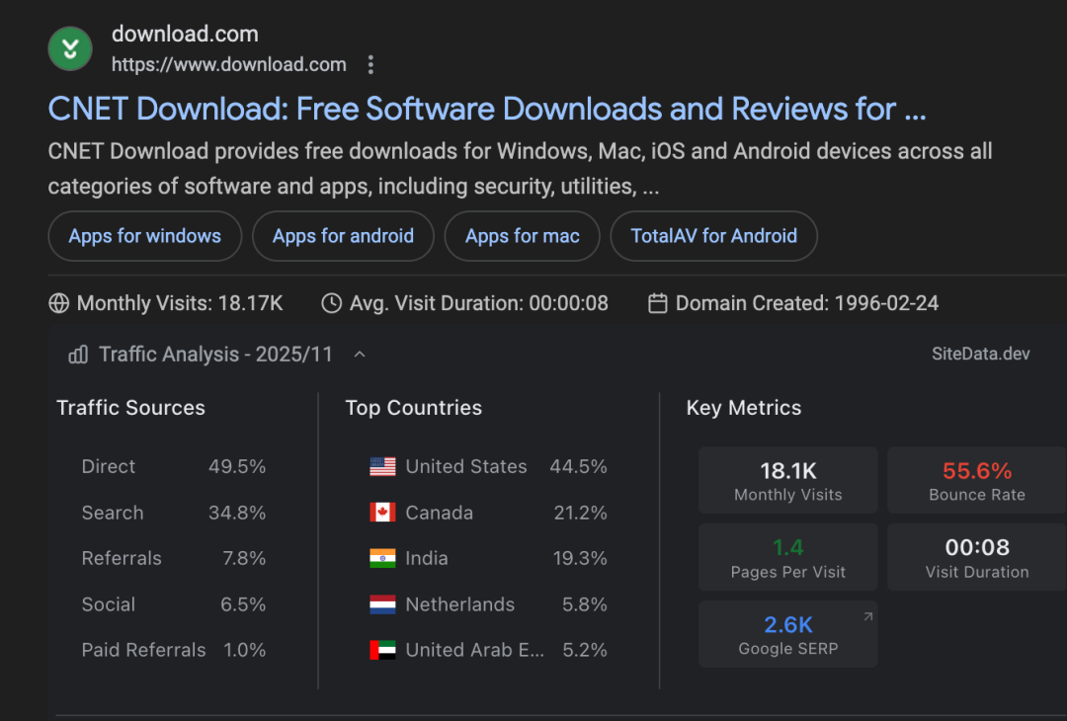Click the United States country name

pos(466,466)
